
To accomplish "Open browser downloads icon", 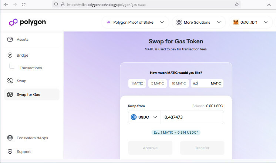I will 269,4.
